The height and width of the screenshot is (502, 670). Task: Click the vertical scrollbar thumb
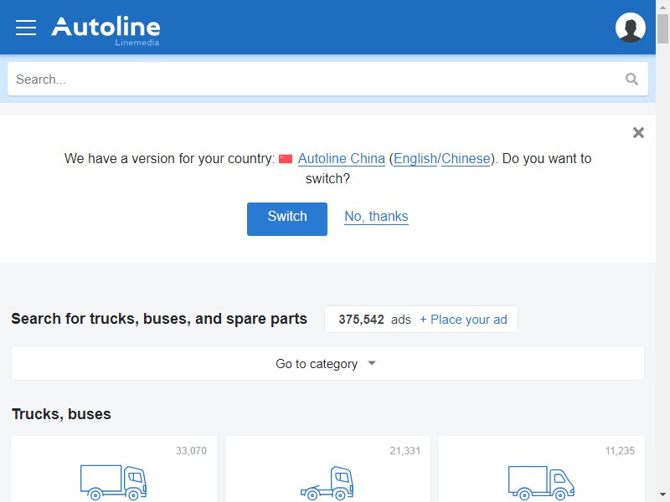(662, 28)
